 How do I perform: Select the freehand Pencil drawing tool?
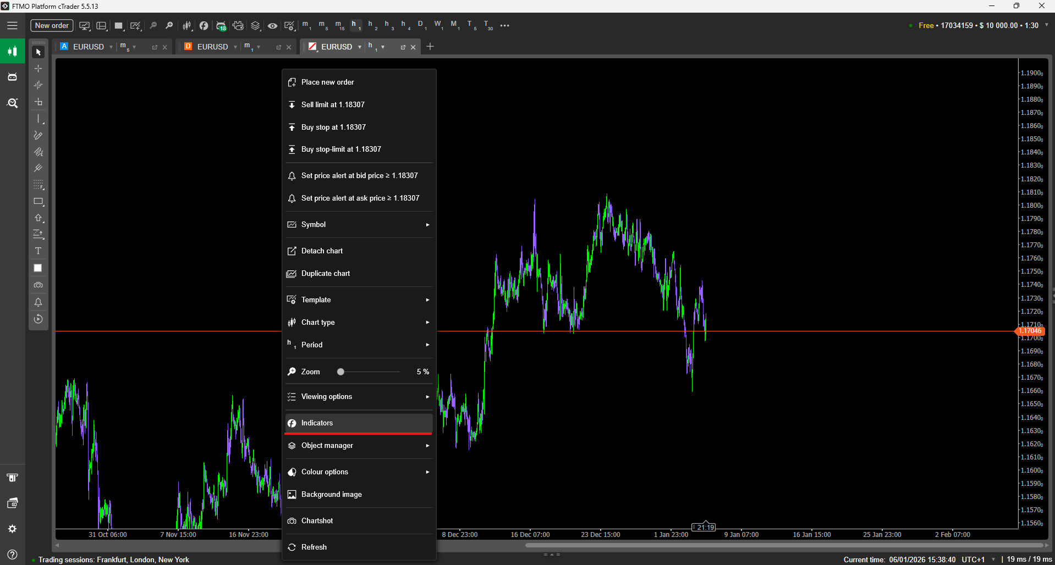(38, 135)
